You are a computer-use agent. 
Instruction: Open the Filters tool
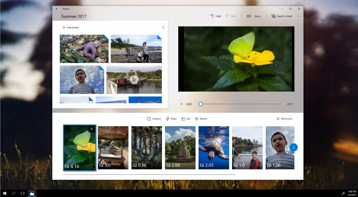171,119
